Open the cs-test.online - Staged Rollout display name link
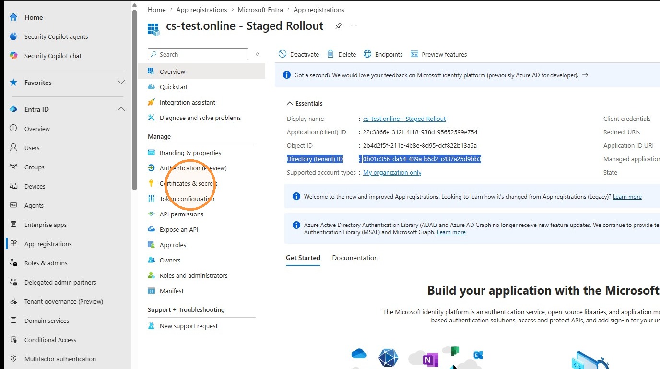660x369 pixels. pos(404,119)
